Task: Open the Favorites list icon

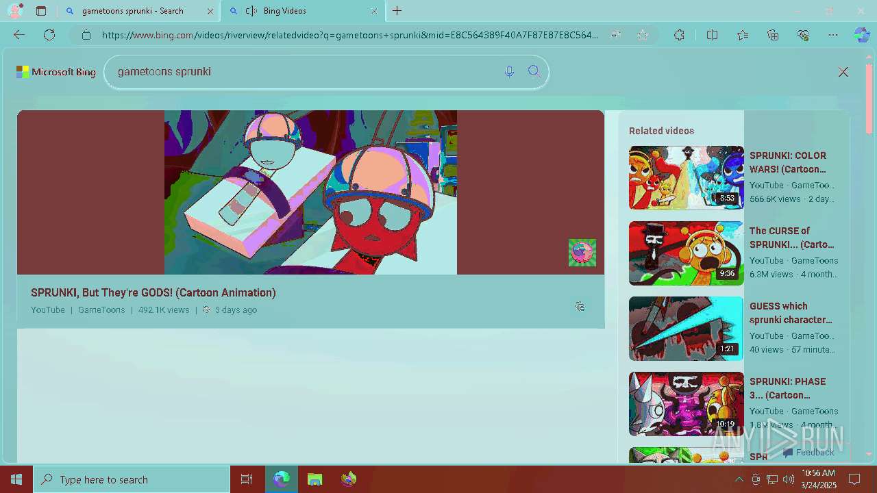Action: click(x=743, y=35)
